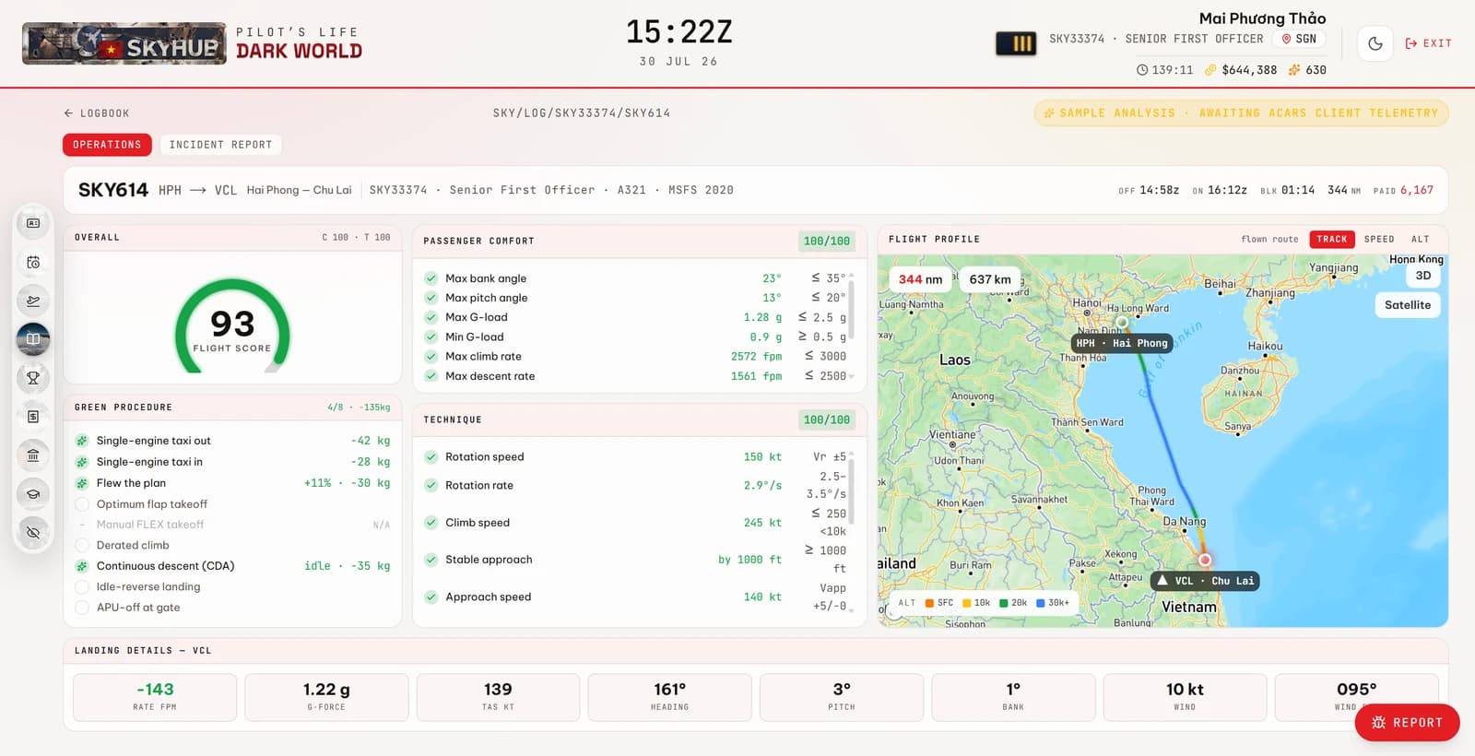This screenshot has height=756, width=1475.
Task: Switch to the INCIDENT REPORT tab
Action: point(221,145)
